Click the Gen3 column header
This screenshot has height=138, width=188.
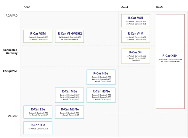tap(27, 7)
